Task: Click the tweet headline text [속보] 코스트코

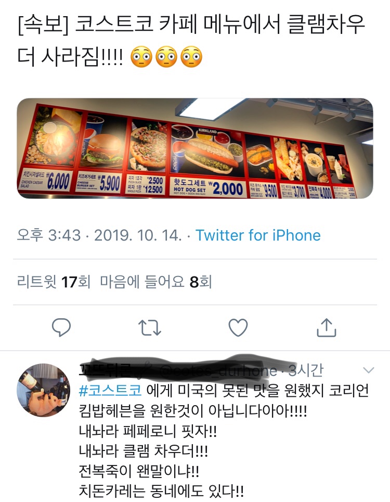Action: tap(86, 24)
